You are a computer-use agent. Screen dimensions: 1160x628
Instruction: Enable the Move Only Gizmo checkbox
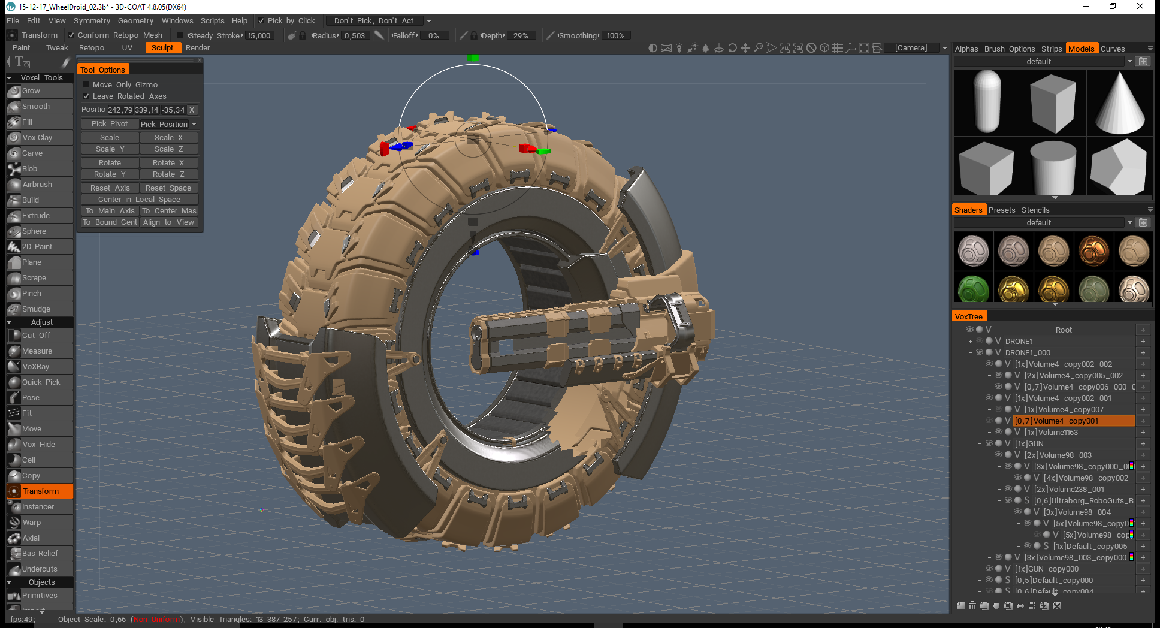[86, 84]
